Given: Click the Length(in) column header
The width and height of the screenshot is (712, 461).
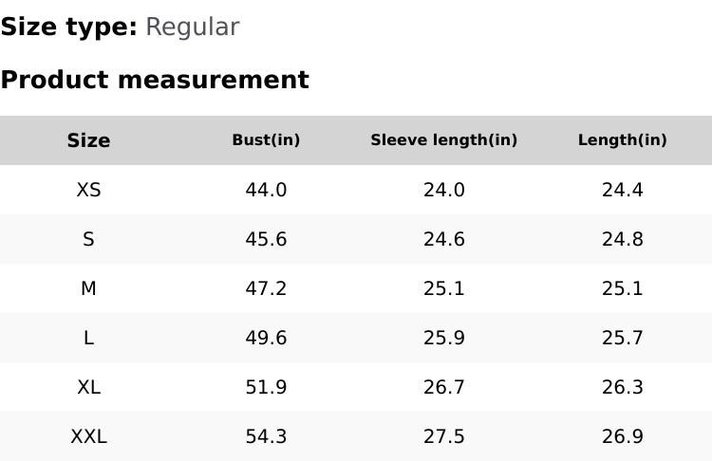Looking at the screenshot, I should (x=622, y=140).
